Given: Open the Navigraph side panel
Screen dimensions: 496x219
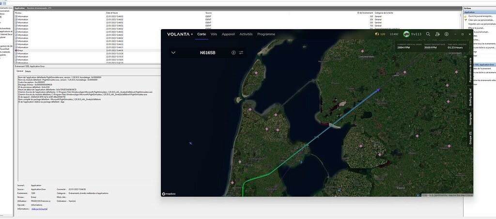Looking at the screenshot, I should click(x=470, y=119).
